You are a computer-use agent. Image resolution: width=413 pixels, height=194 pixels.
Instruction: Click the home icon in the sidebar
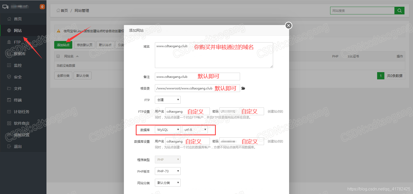click(x=9, y=19)
